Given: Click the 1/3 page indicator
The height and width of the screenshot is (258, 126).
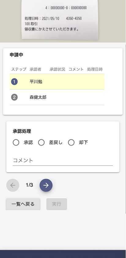Looking at the screenshot, I should (29, 185).
